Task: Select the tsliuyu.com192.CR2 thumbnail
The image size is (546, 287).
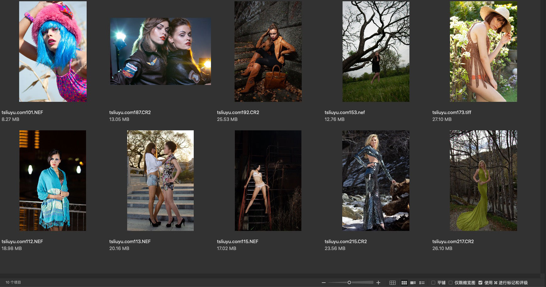Action: pyautogui.click(x=268, y=51)
